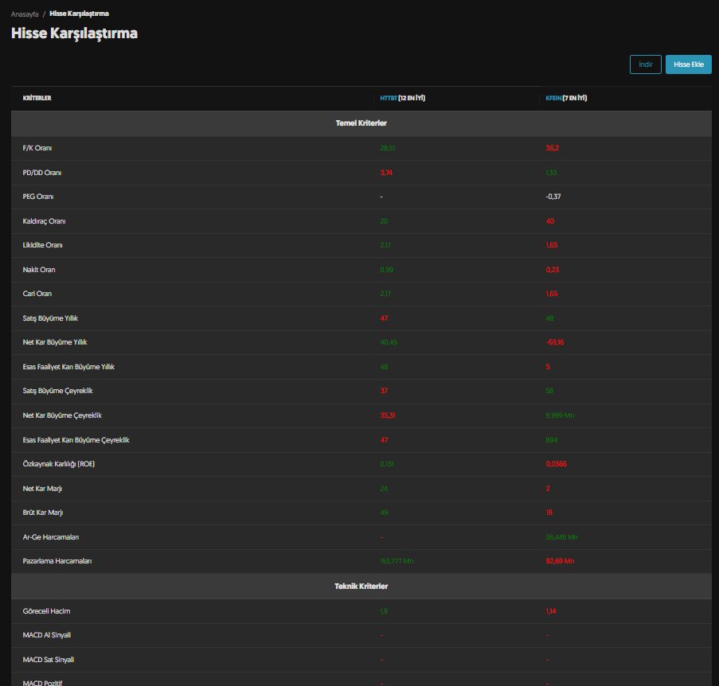This screenshot has width=719, height=686.
Task: Open the KFEIN stock link in header
Action: coord(553,98)
